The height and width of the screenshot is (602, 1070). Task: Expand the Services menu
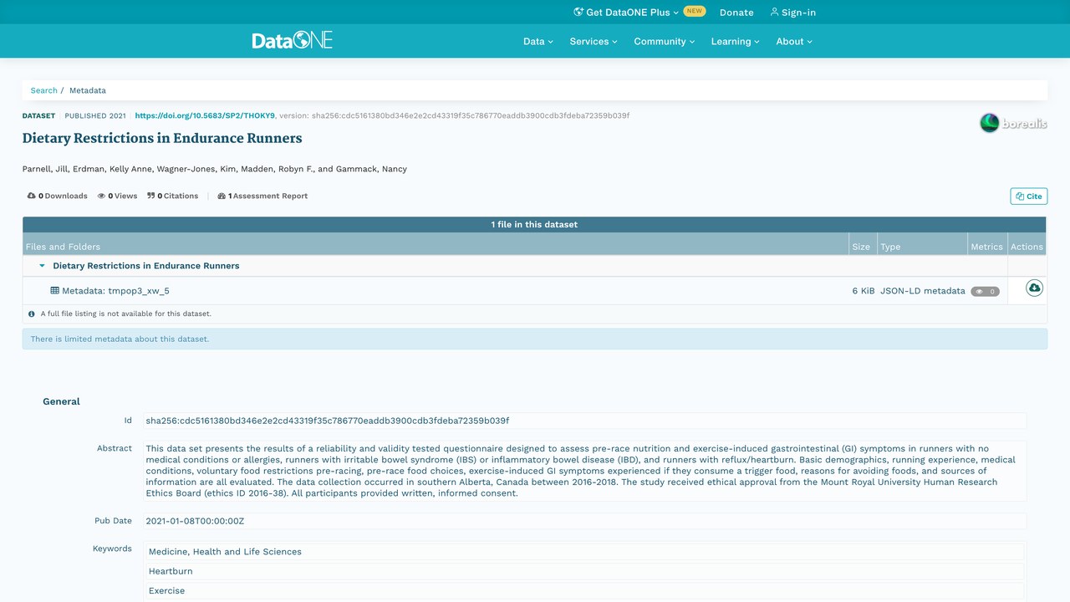(x=594, y=41)
